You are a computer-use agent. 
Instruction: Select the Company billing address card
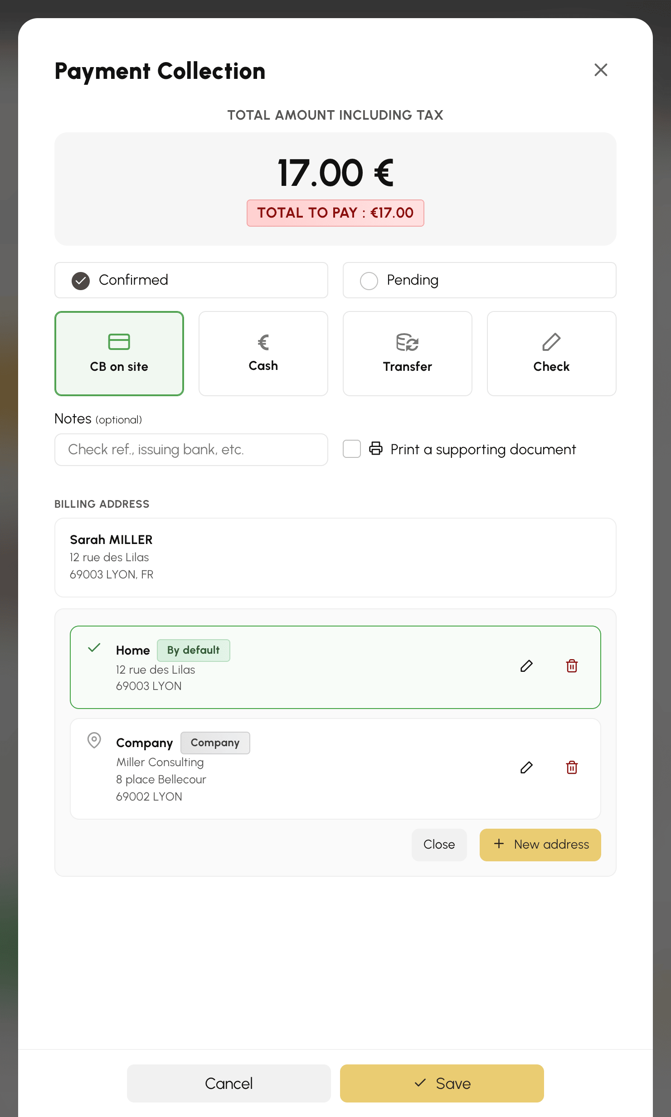(x=335, y=769)
